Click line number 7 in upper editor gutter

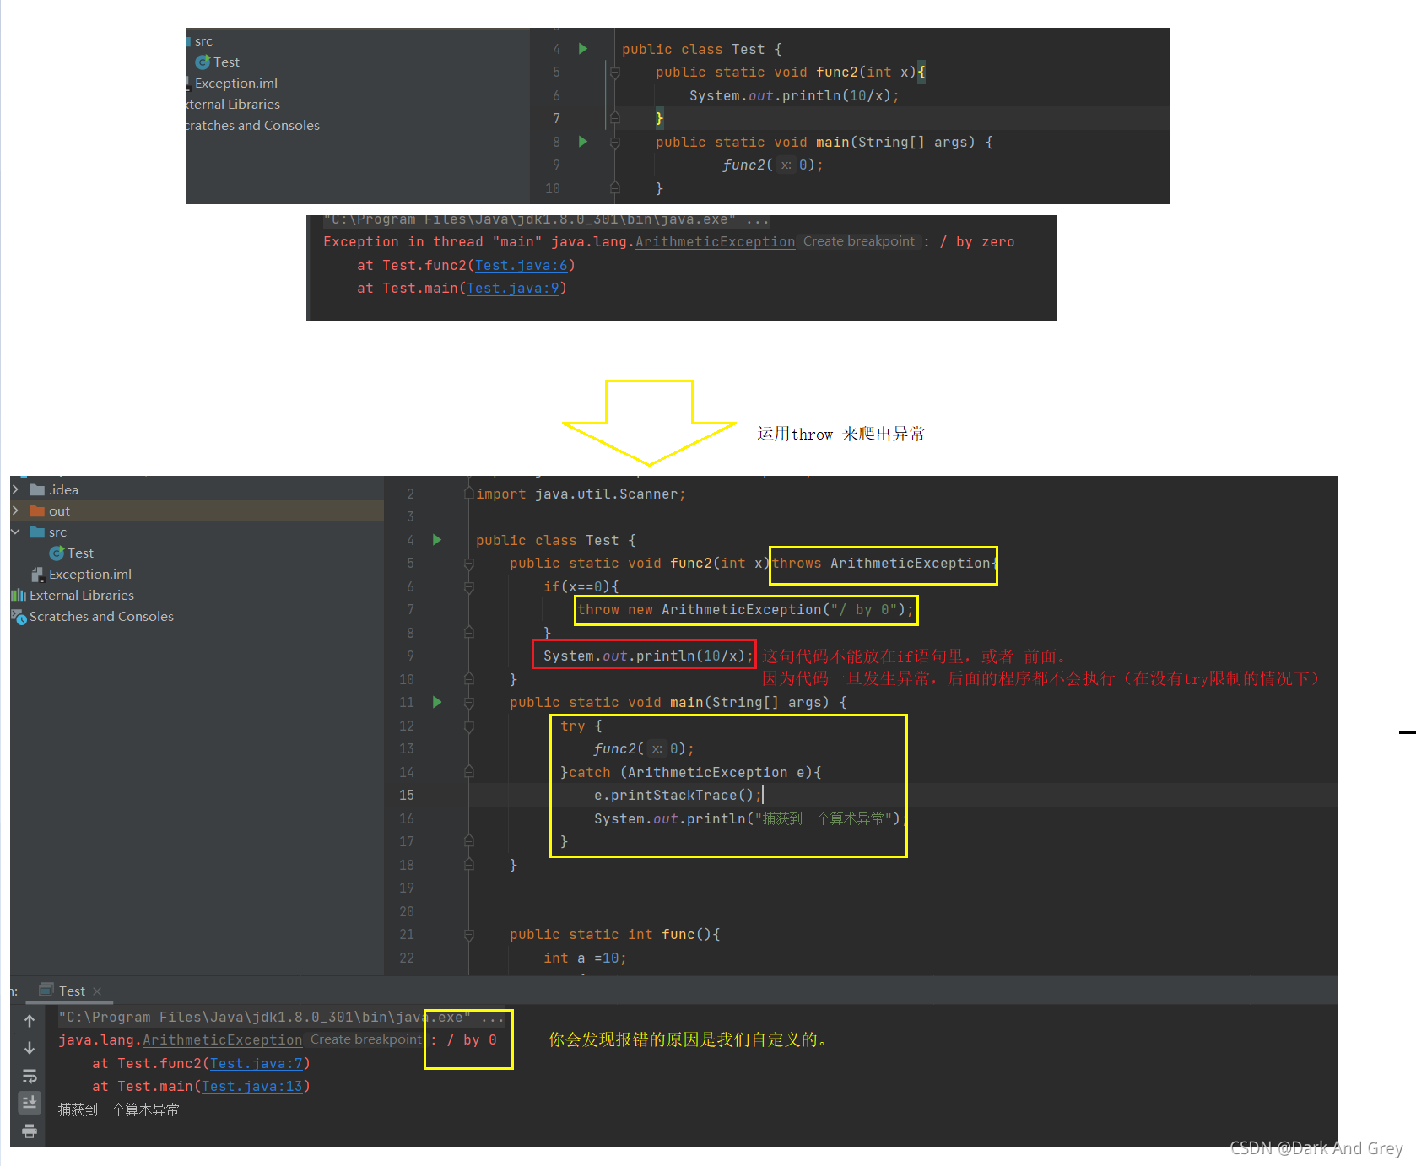556,118
